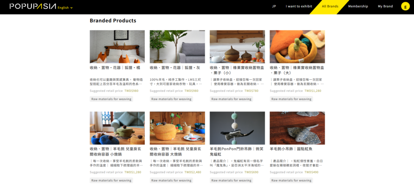View the small acorn storage box image
414x186 pixels.
[x=237, y=47]
